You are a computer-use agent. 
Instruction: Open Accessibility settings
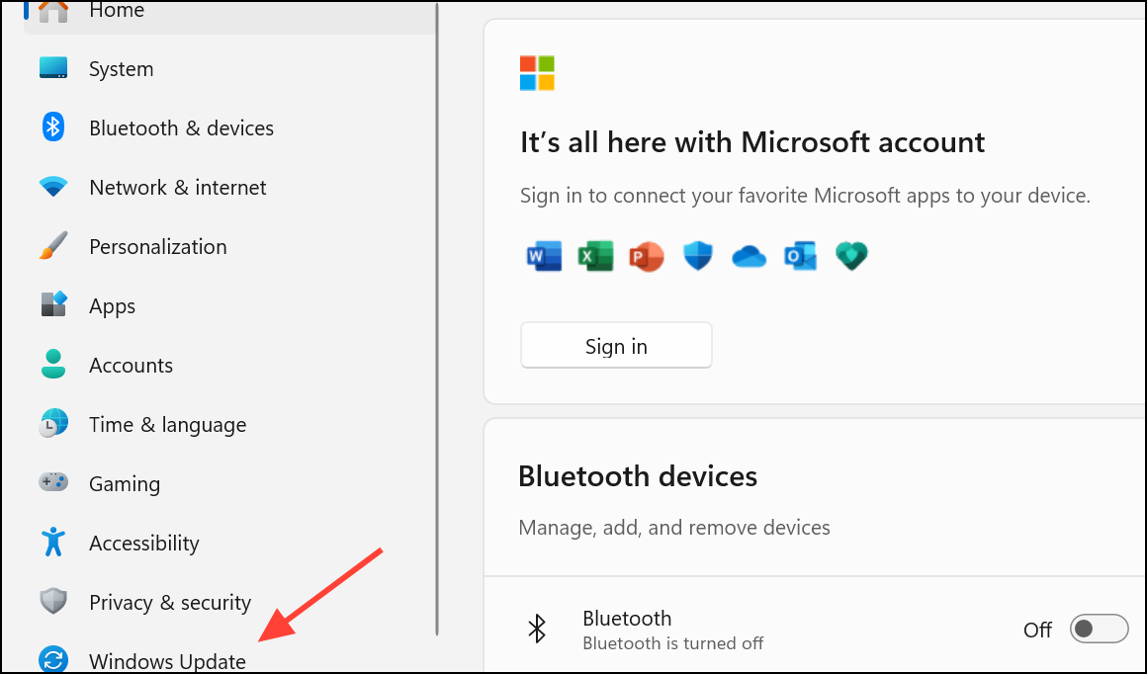229,543
